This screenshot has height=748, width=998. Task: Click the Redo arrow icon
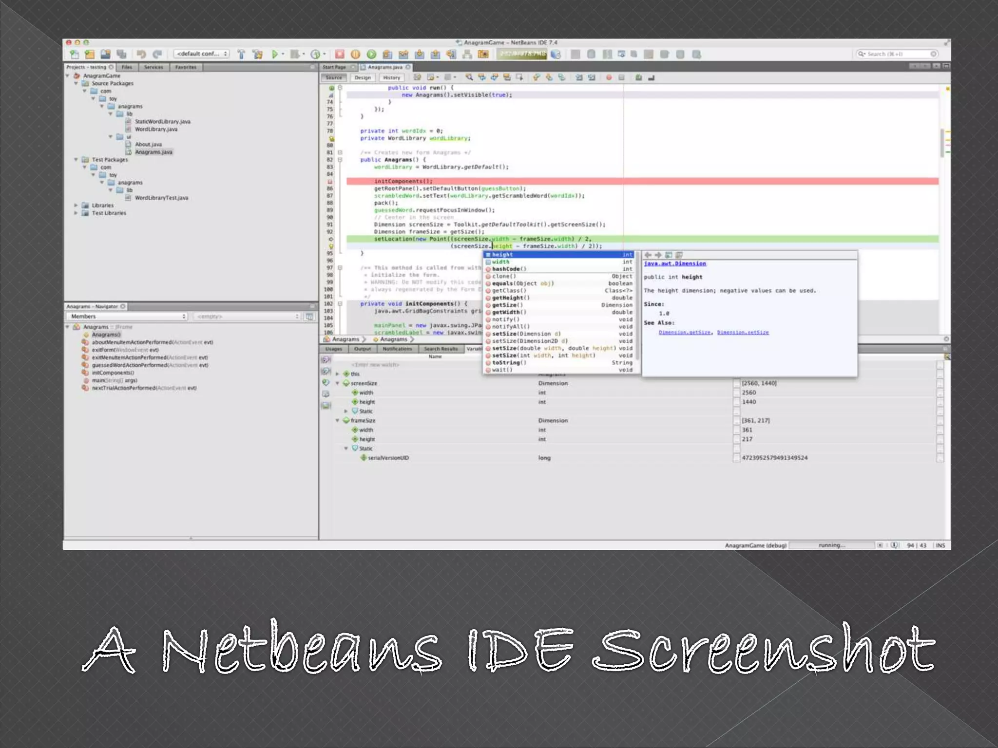[x=157, y=54]
